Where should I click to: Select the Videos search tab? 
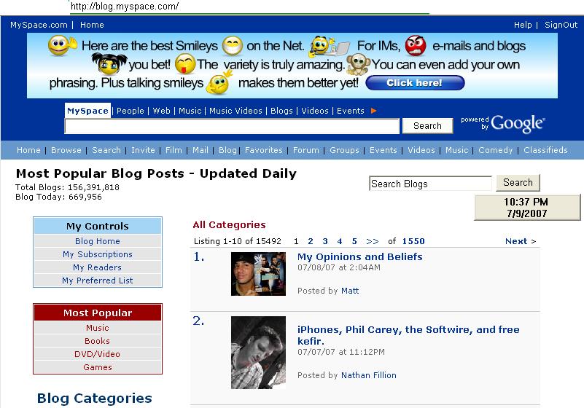tap(315, 111)
